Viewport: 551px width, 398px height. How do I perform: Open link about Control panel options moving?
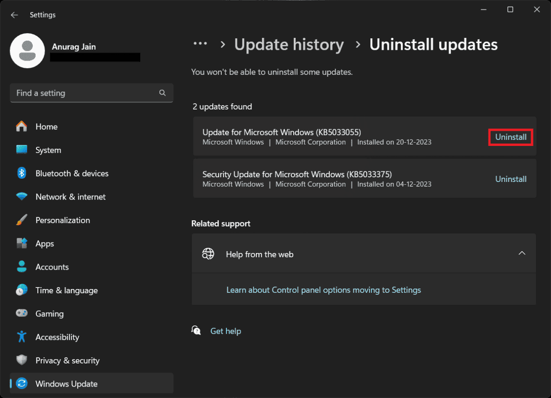click(324, 289)
